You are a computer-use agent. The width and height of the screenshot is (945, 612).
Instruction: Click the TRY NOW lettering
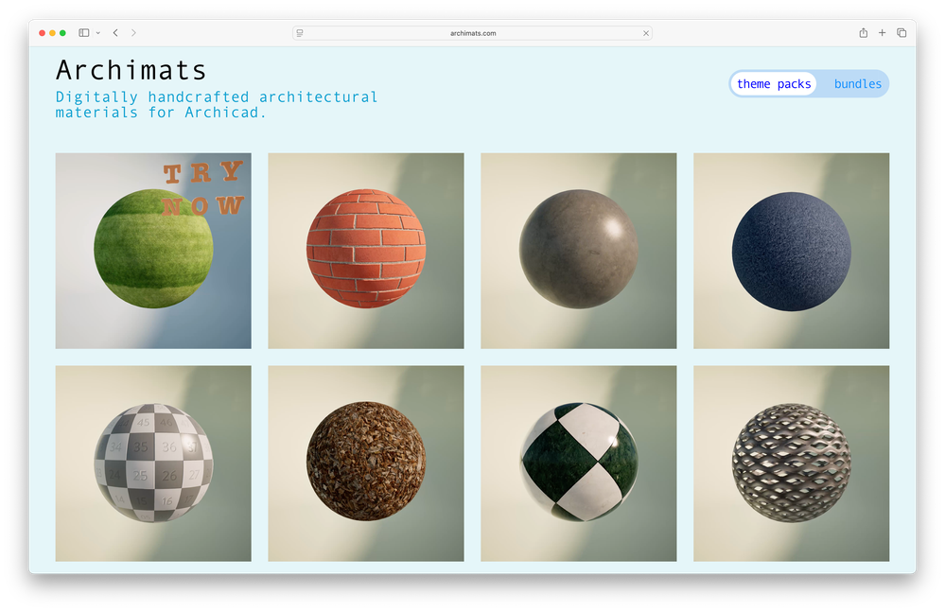203,188
